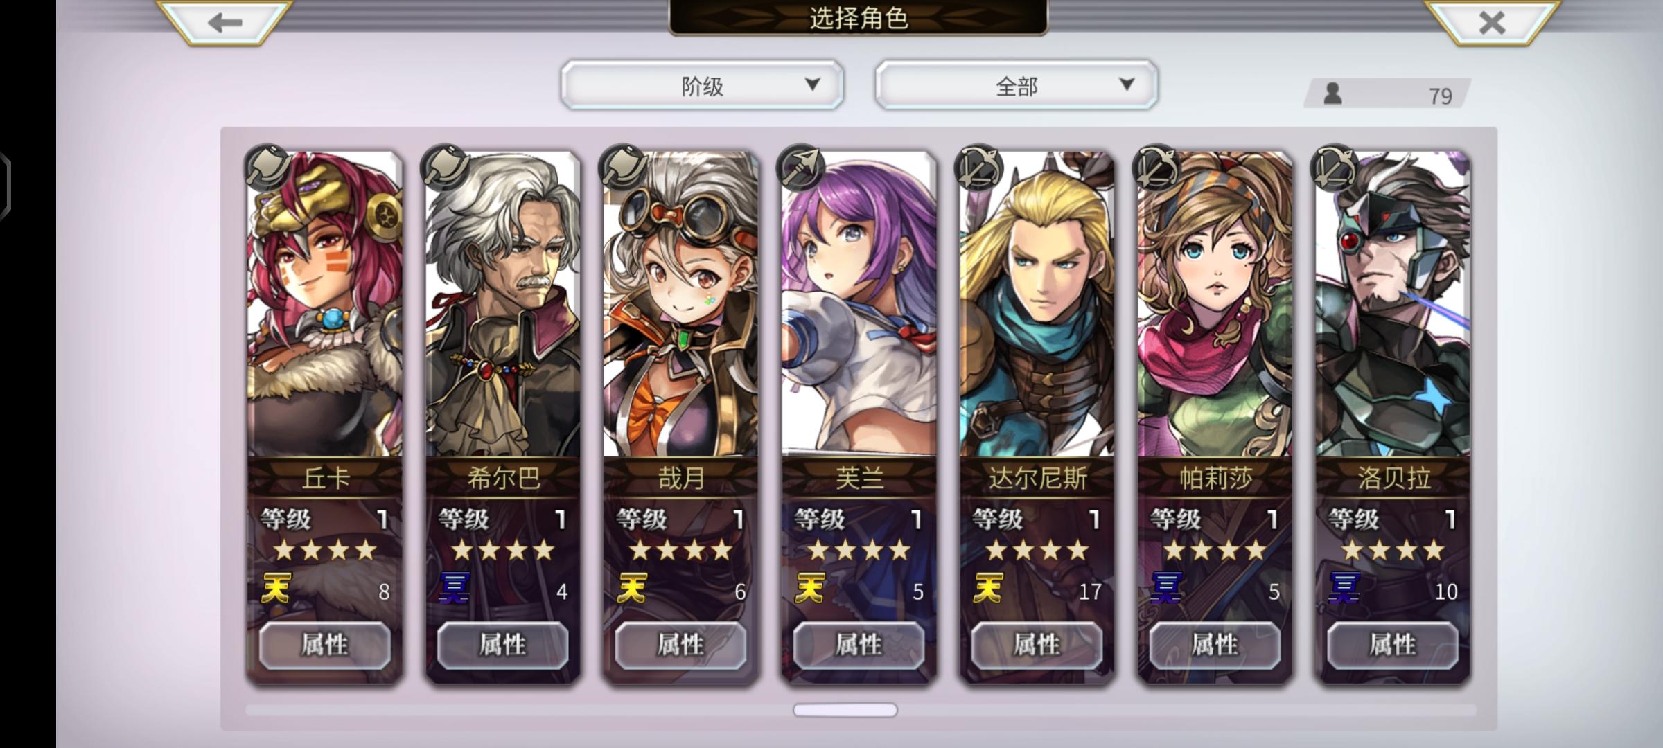This screenshot has height=748, width=1663.
Task: Open the 全部 filter dropdown
Action: [1016, 85]
